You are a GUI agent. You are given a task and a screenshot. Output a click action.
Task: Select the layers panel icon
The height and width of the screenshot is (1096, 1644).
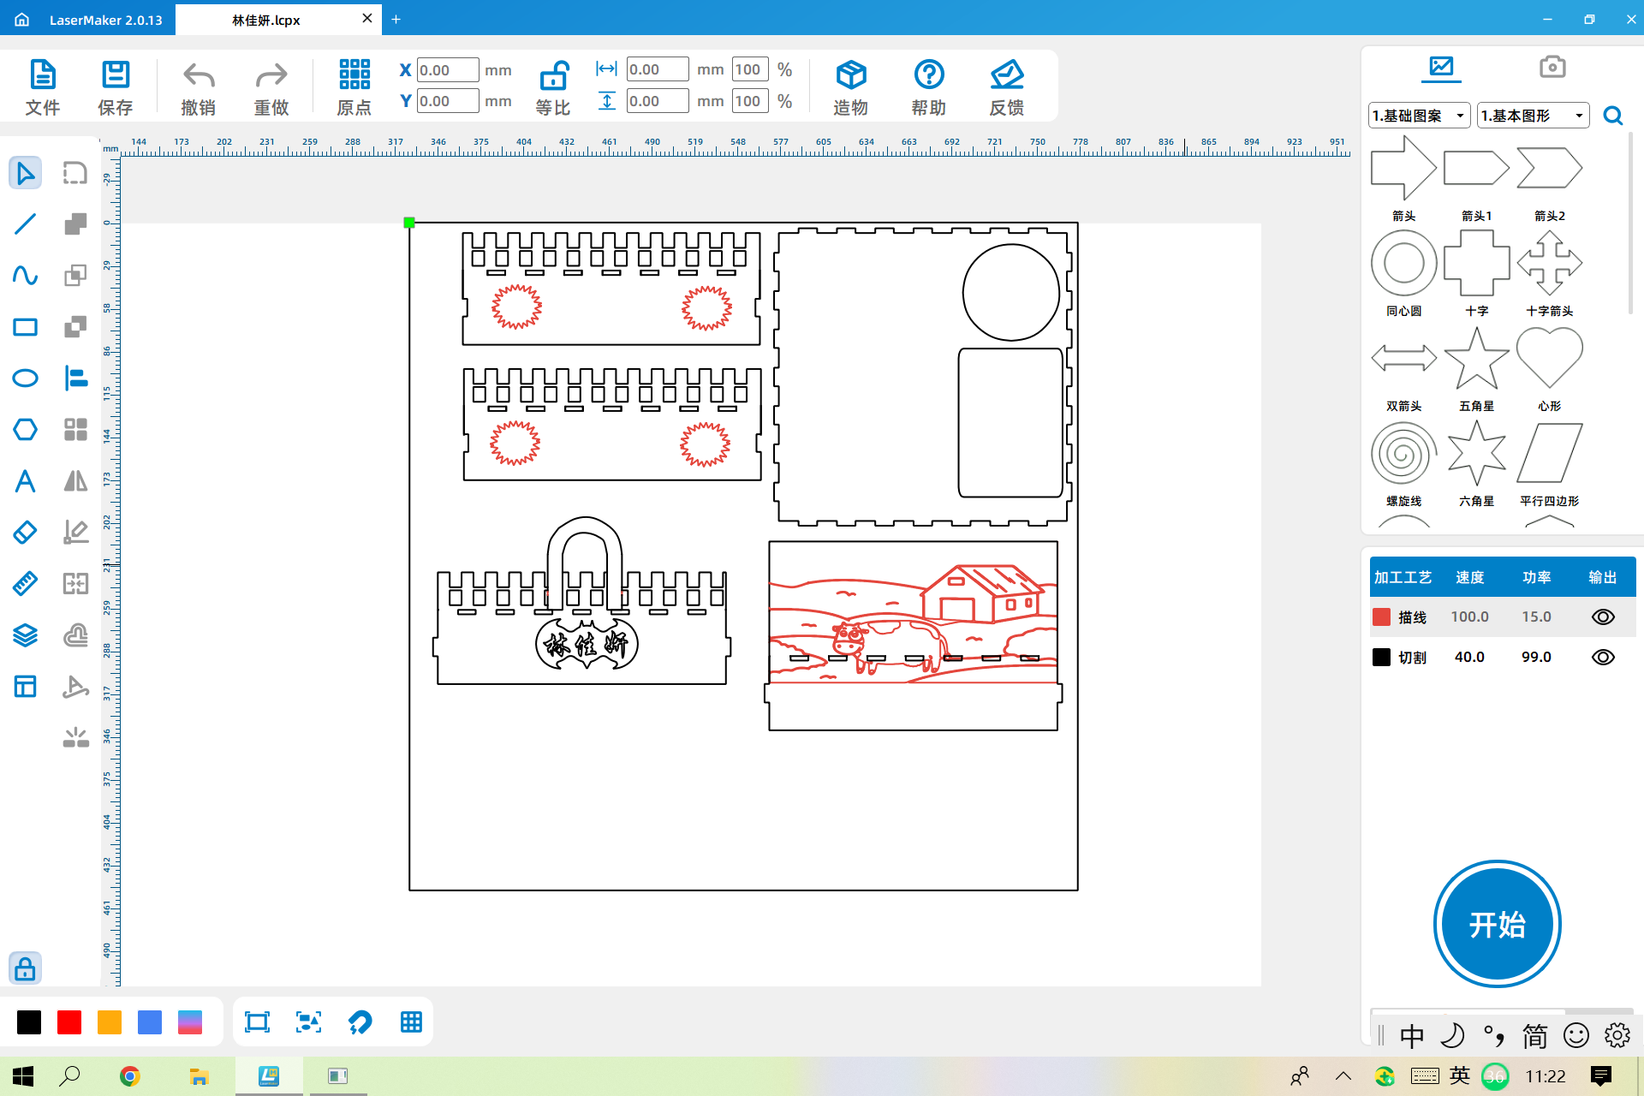[25, 634]
